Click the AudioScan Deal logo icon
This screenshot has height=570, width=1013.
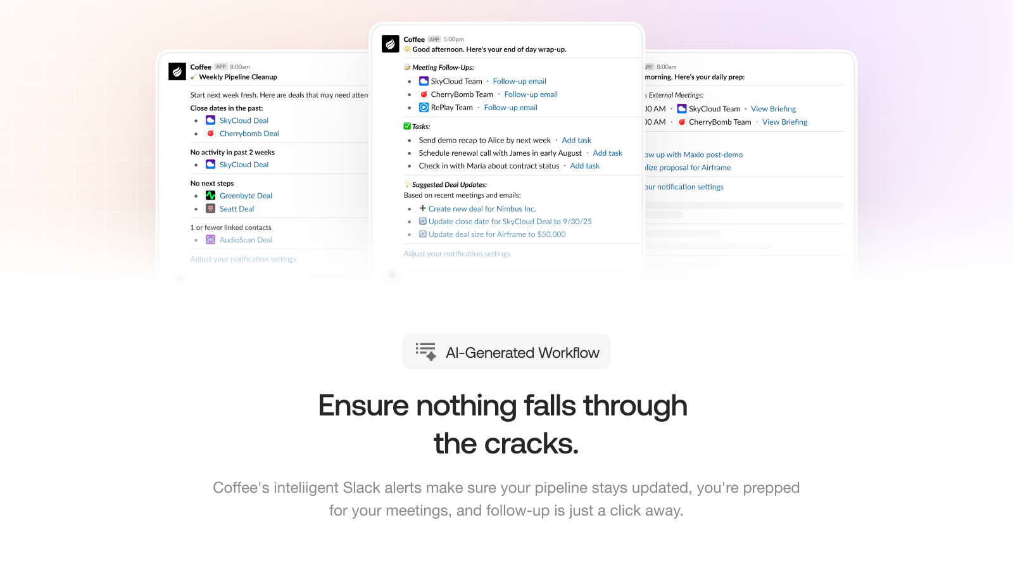pos(210,239)
